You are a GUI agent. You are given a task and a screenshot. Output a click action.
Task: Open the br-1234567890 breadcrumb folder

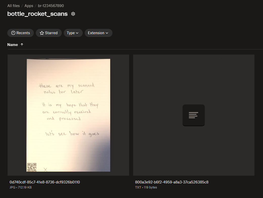(51, 6)
